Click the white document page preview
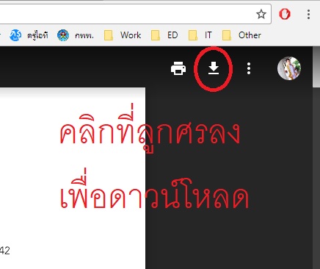The width and height of the screenshot is (320, 269). pos(73,178)
